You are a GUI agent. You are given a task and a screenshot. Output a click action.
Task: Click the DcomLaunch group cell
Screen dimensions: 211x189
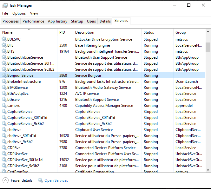[187, 81]
